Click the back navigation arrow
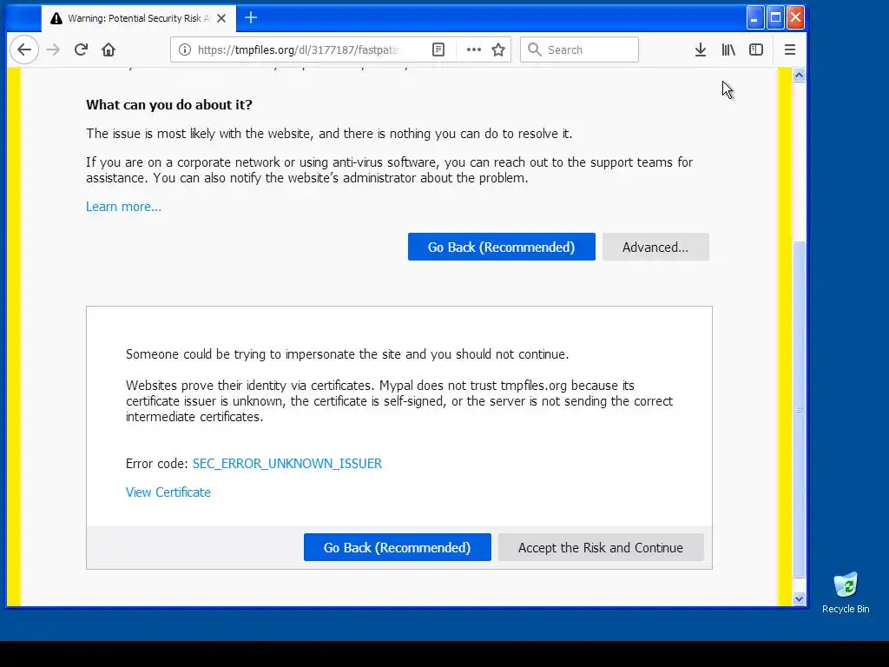This screenshot has height=667, width=889. [24, 50]
